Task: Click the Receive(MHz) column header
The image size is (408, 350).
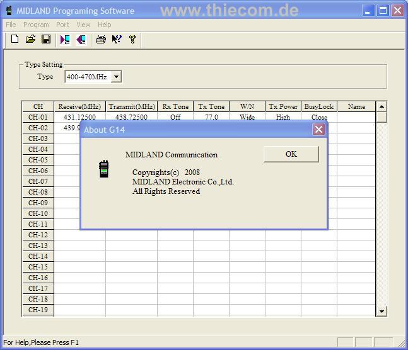Action: [x=79, y=106]
